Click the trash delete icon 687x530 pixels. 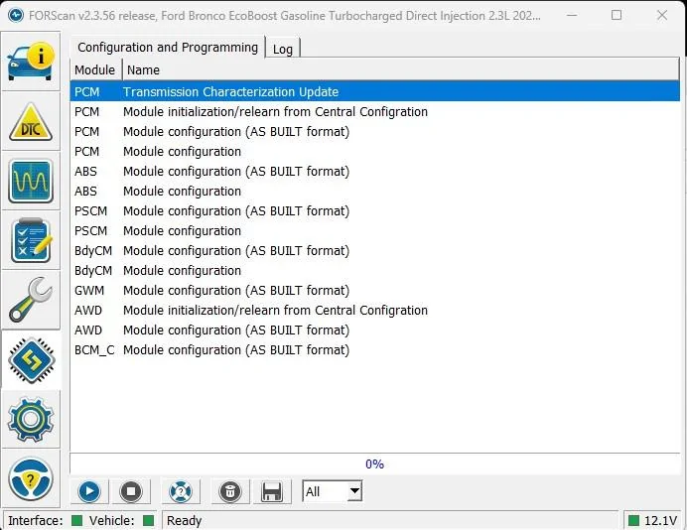(230, 491)
